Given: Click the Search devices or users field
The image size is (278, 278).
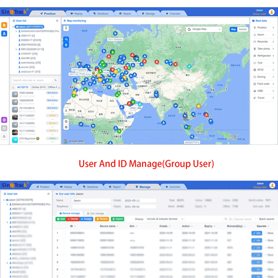Looking at the screenshot, I should tap(32, 80).
